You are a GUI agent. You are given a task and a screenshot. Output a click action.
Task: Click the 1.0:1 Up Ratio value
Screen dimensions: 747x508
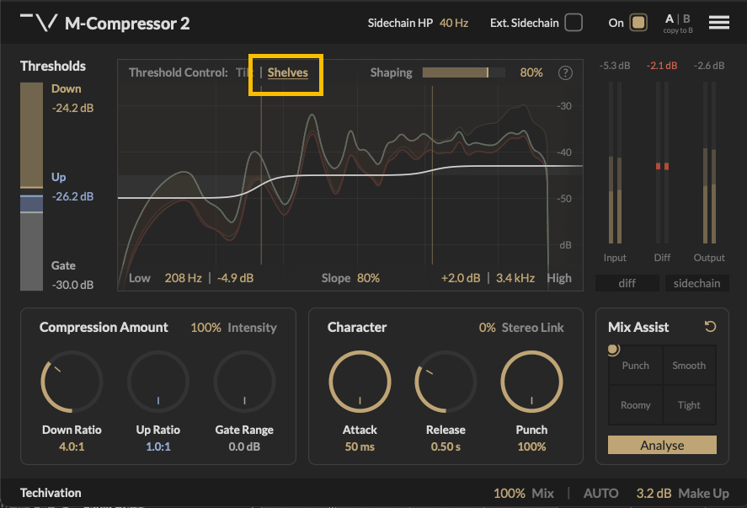pos(157,447)
